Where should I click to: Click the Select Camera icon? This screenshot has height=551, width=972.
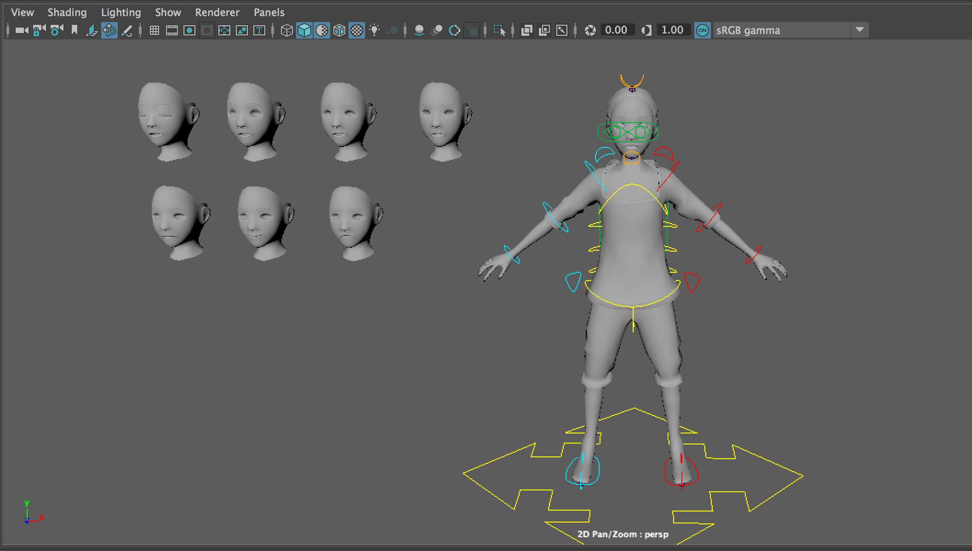pyautogui.click(x=21, y=30)
